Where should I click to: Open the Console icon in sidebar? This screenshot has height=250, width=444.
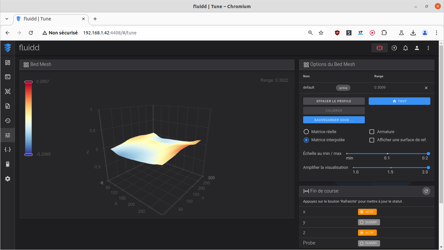7,77
